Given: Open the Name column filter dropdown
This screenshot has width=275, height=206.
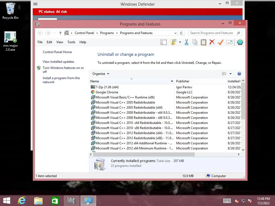Looking at the screenshot, I should click(x=172, y=81).
